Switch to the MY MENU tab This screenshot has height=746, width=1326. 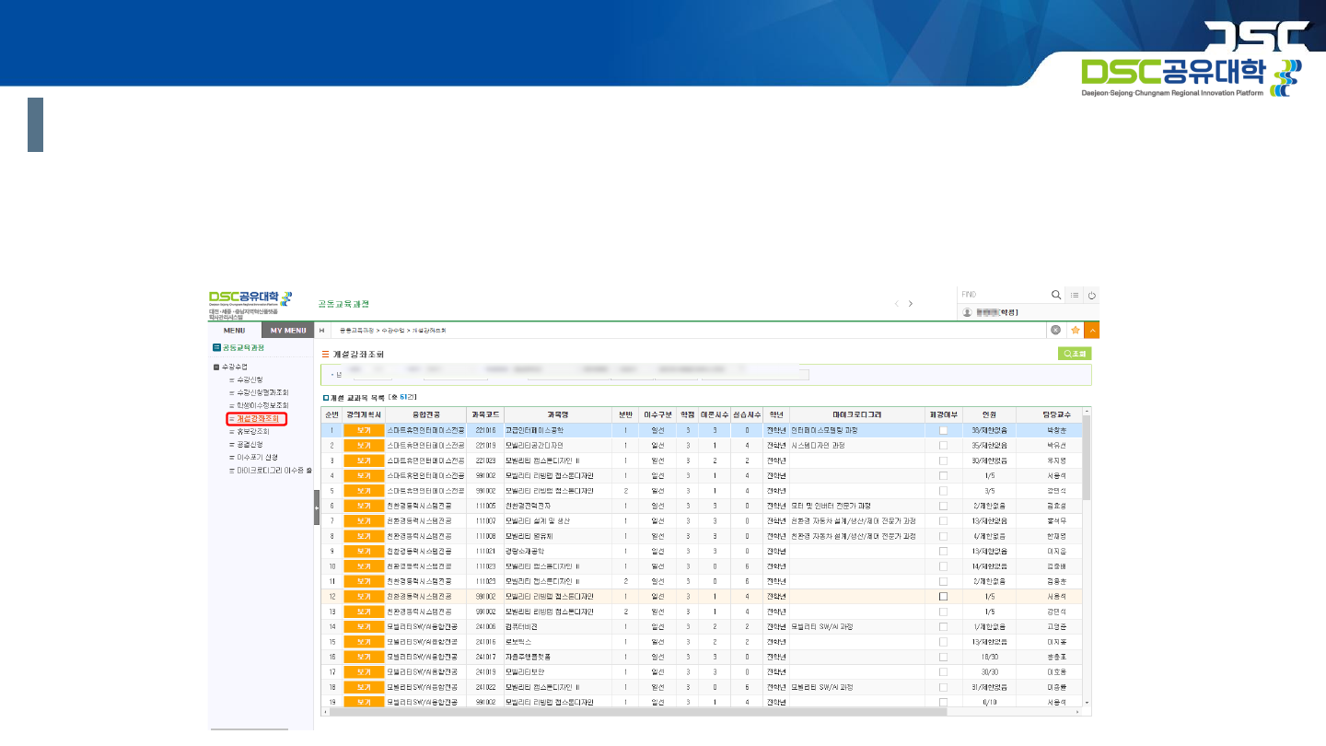(287, 330)
